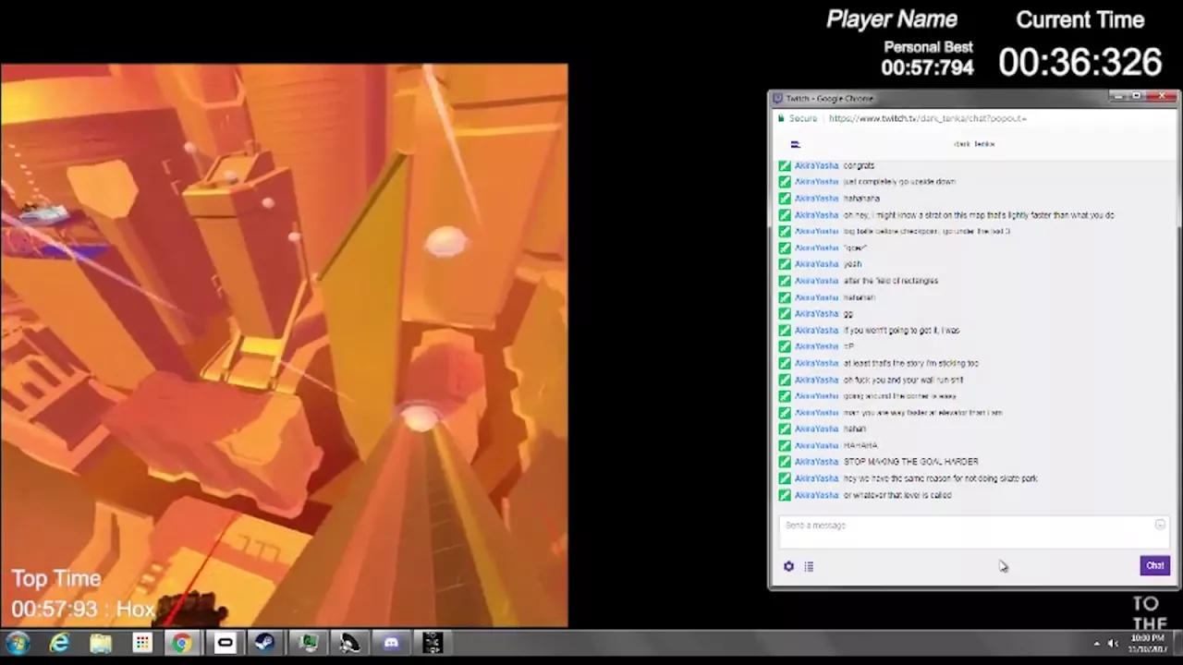
Task: Click the green badge beside 'HAHAHA' message
Action: click(x=785, y=445)
